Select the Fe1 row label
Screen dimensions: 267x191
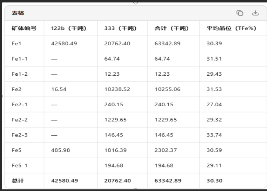pyautogui.click(x=17, y=44)
